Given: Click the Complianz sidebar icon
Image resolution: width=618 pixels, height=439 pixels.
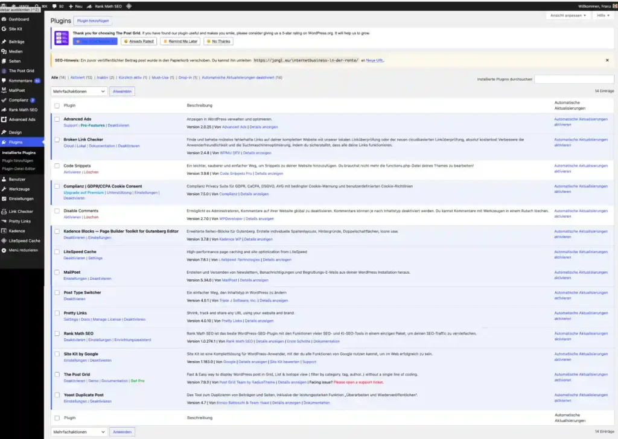Looking at the screenshot, I should click(x=4, y=100).
